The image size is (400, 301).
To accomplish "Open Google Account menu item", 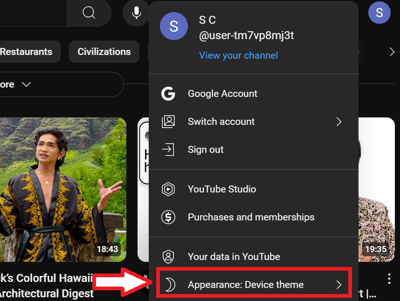I will point(254,94).
